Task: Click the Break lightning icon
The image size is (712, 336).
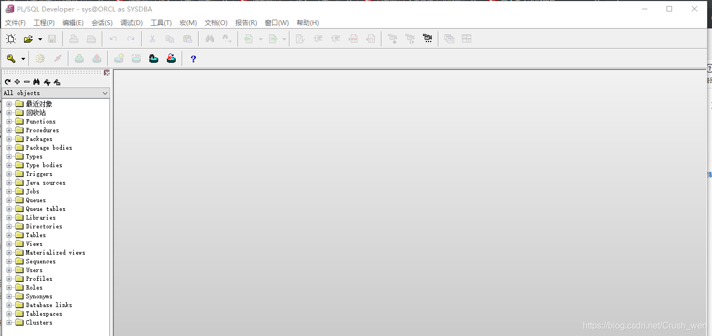Action: 57,58
